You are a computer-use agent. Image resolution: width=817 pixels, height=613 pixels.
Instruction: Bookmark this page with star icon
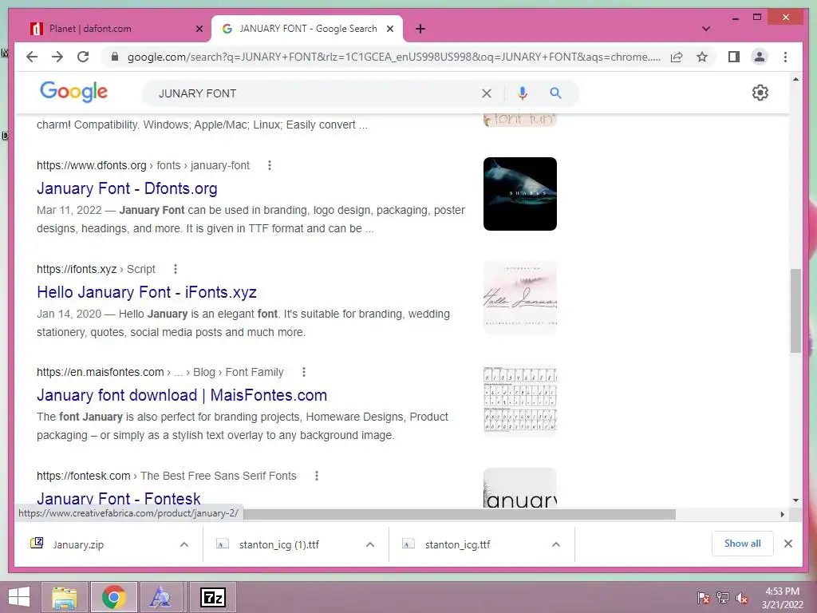[702, 57]
